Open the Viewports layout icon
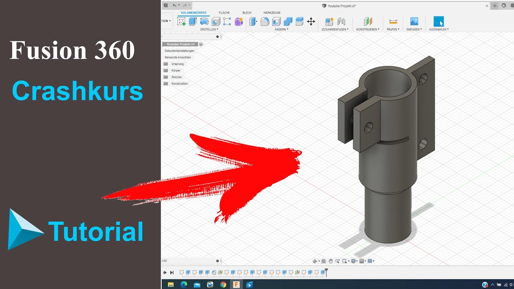Viewport: 514px width, 289px height. coord(370,261)
